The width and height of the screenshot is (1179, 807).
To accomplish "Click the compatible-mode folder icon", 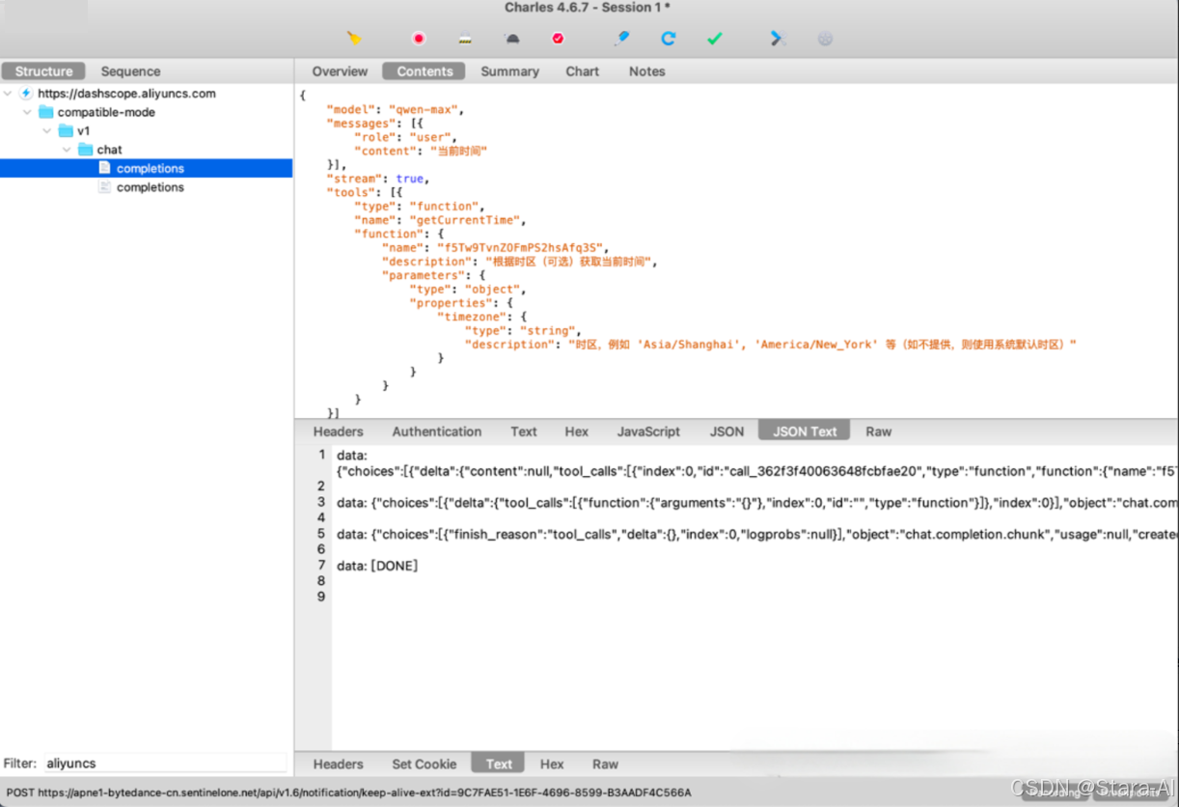I will pos(45,112).
